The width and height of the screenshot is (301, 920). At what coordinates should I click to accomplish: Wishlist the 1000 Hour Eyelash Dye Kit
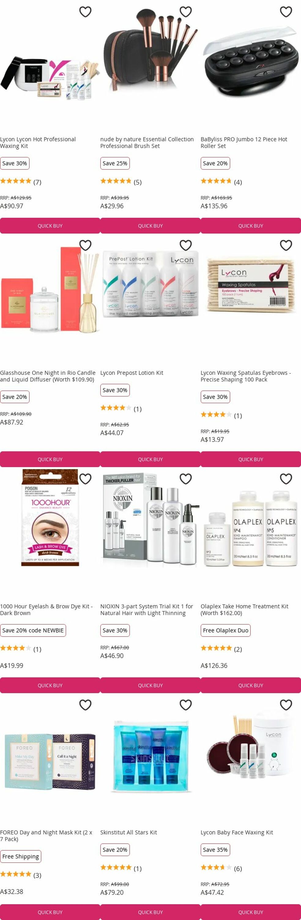pos(85,479)
